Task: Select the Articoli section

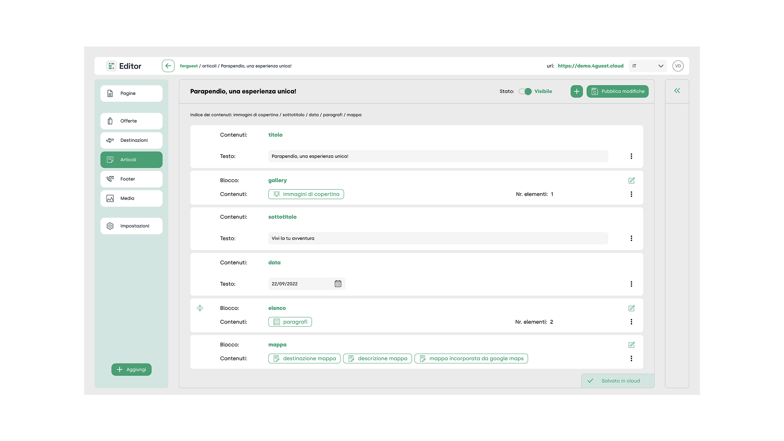Action: pyautogui.click(x=131, y=160)
